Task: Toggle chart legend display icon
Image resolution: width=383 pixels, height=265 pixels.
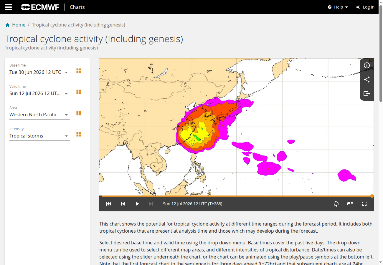Action: (350, 204)
